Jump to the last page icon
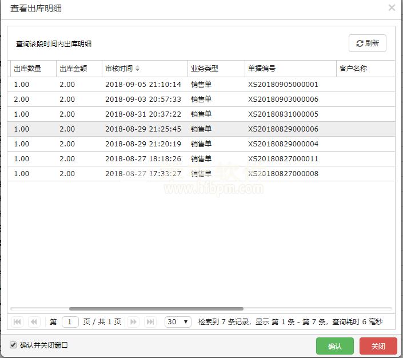The width and height of the screenshot is (403, 358). tap(150, 322)
